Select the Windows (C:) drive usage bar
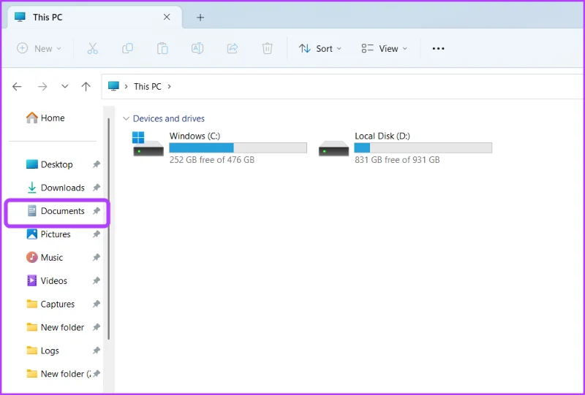Image resolution: width=585 pixels, height=395 pixels. (x=238, y=148)
